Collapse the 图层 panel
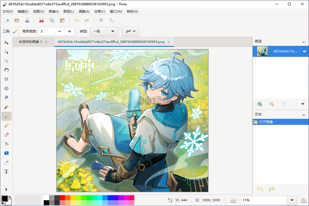Screen dimensions: 309x206 coord(303,41)
